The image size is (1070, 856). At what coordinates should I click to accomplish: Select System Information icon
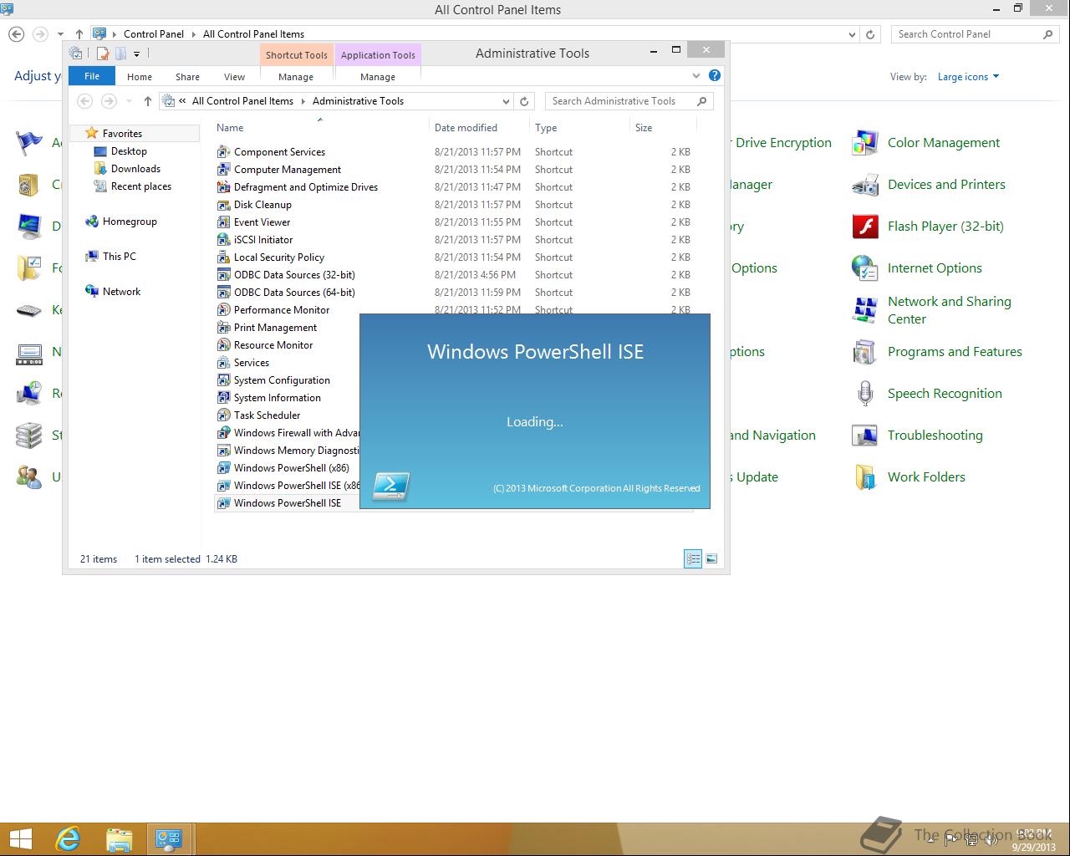click(x=223, y=398)
